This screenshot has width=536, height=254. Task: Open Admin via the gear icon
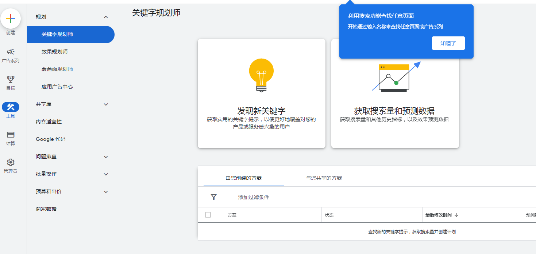coord(11,162)
